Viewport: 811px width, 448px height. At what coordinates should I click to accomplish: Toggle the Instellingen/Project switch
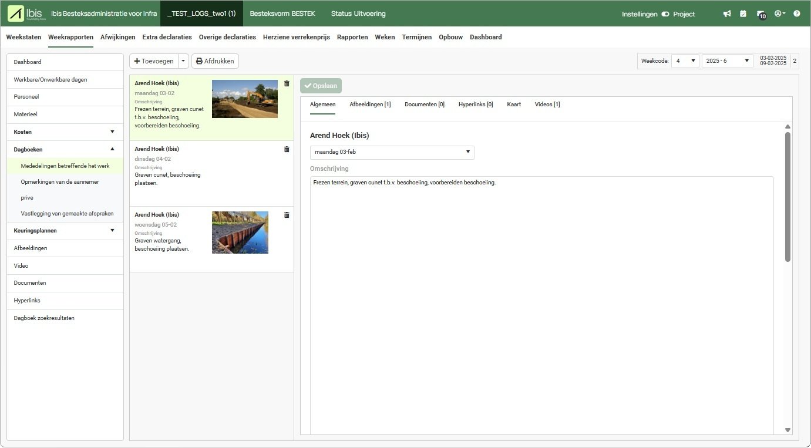tap(665, 14)
